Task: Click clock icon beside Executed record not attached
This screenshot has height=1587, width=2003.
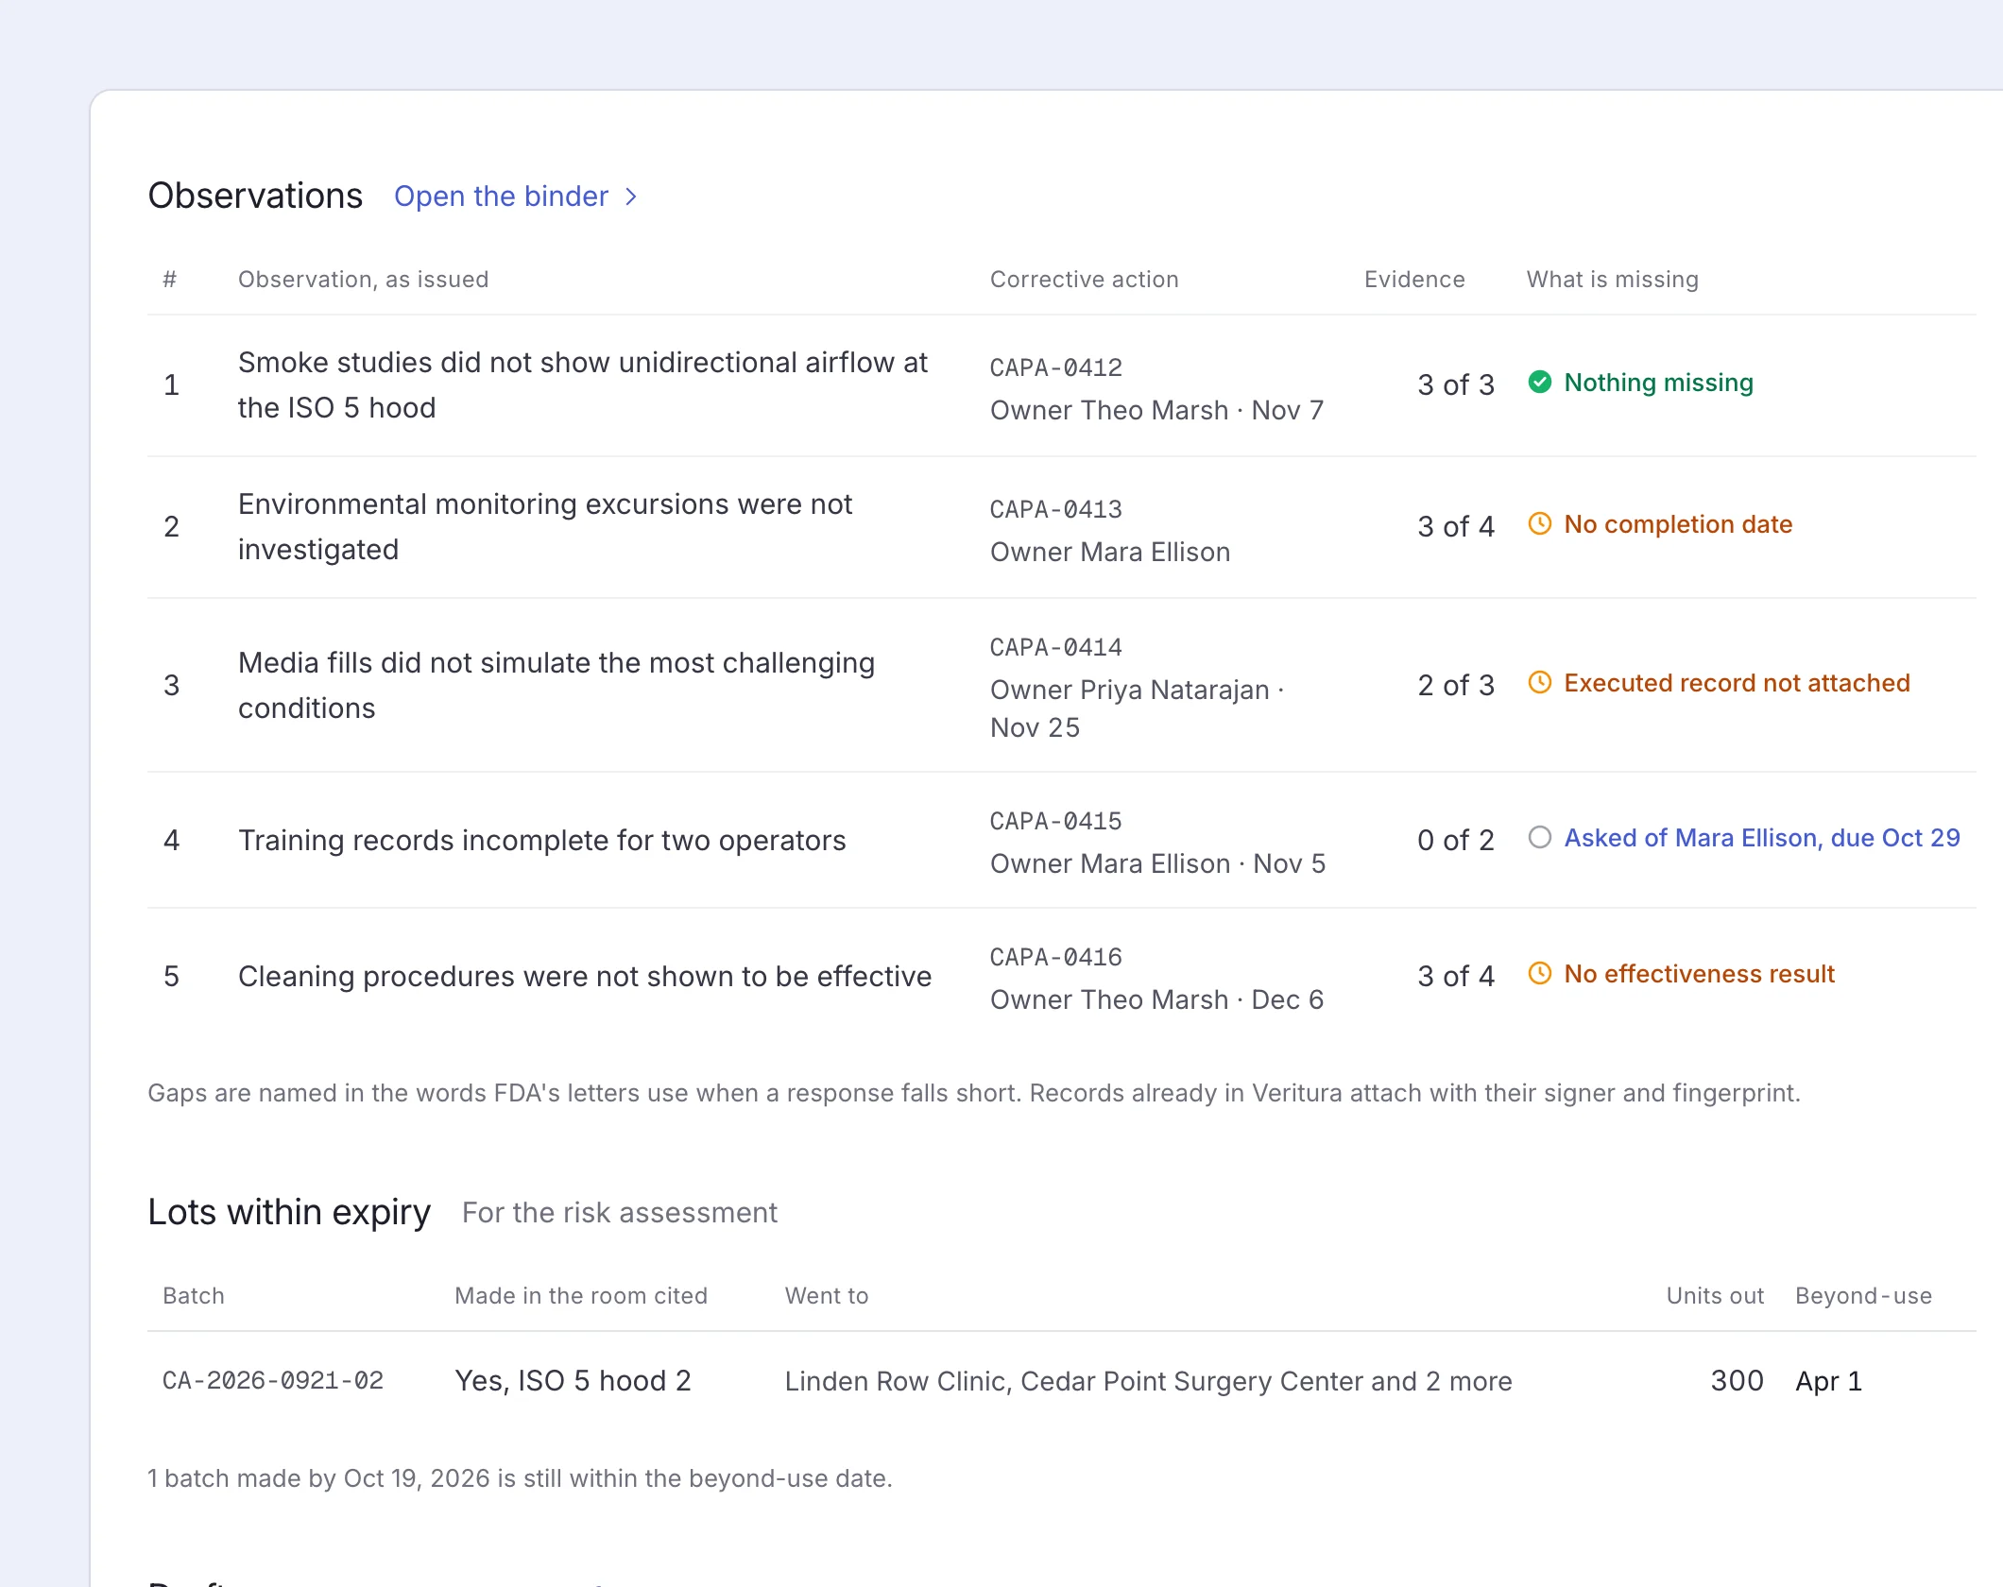Action: click(1540, 682)
